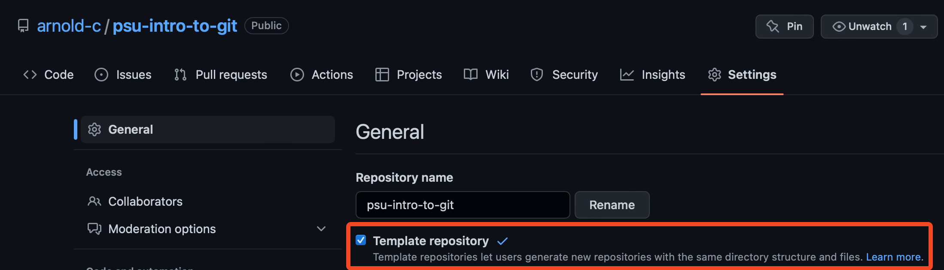Open Collaborators in the Access section

(x=145, y=201)
